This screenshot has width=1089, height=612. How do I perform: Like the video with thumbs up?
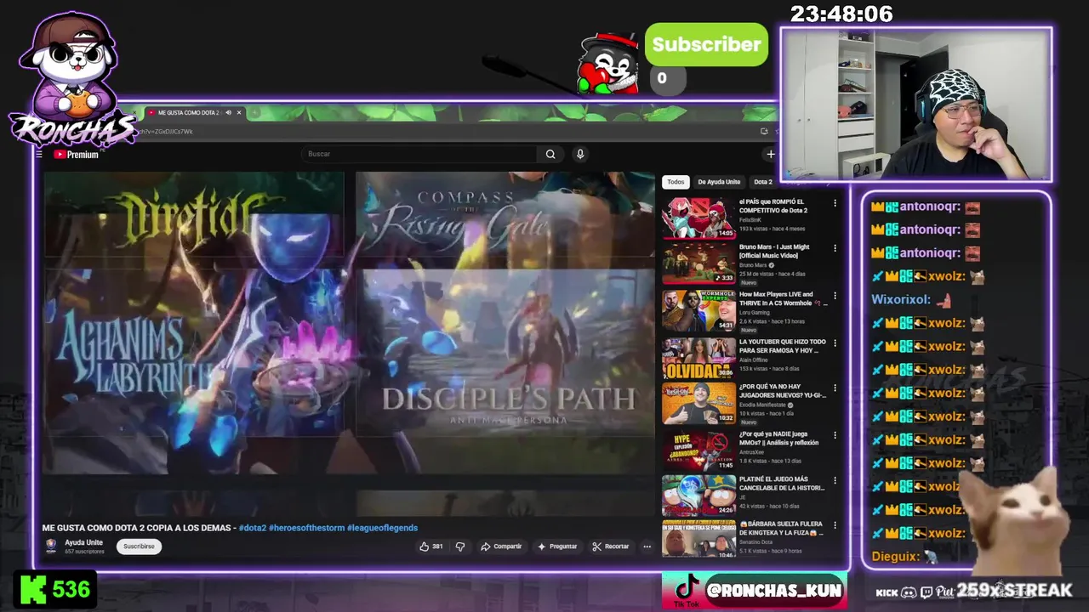(431, 547)
